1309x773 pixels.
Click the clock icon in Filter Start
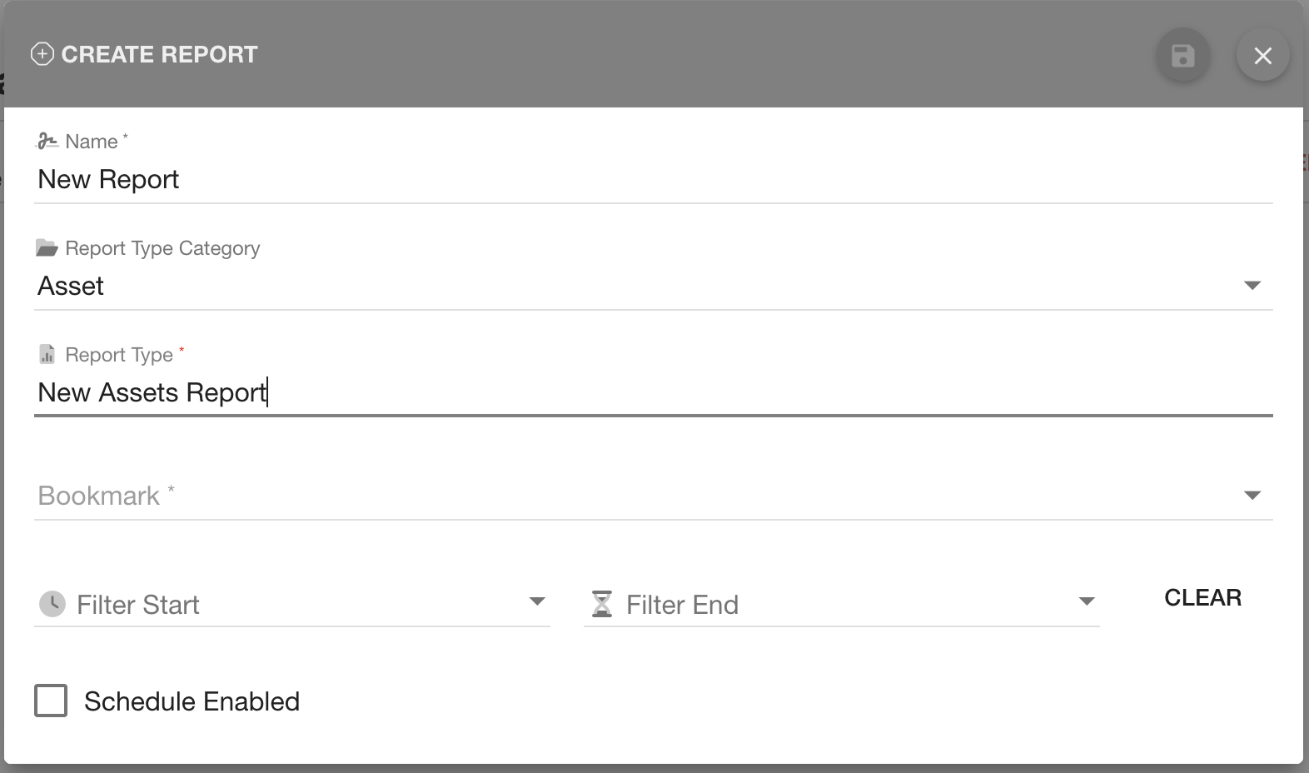pyautogui.click(x=53, y=604)
